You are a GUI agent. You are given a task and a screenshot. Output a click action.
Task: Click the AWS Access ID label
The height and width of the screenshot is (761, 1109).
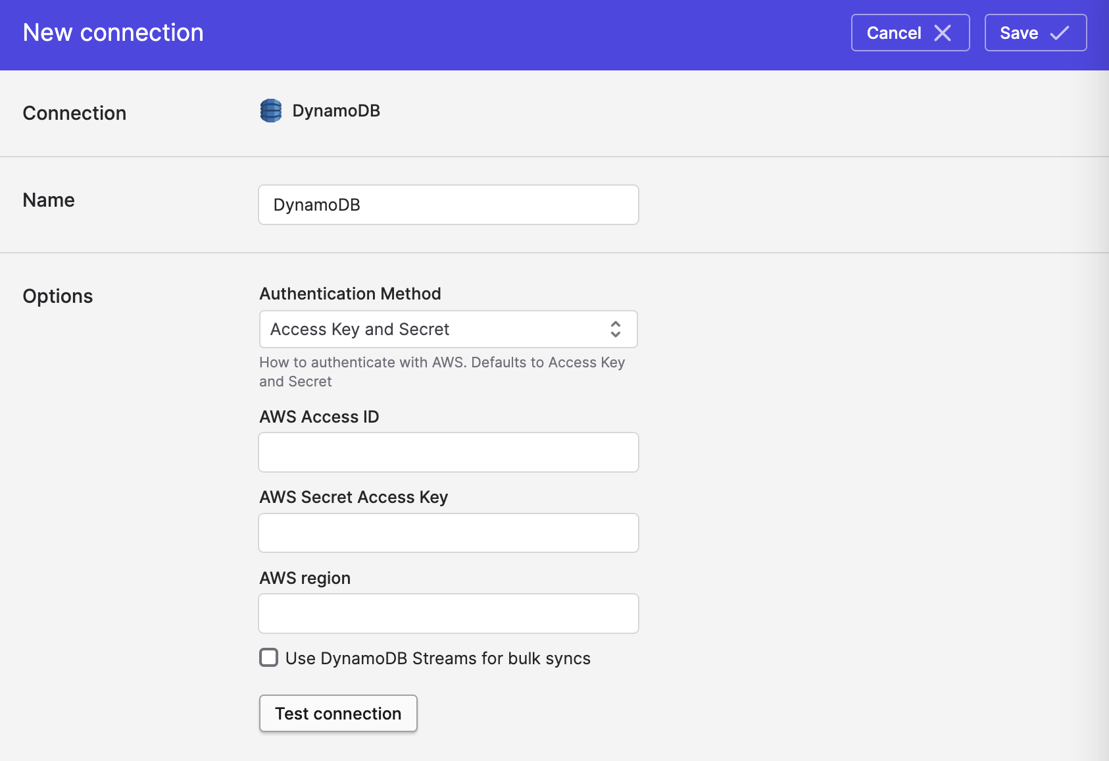319,417
